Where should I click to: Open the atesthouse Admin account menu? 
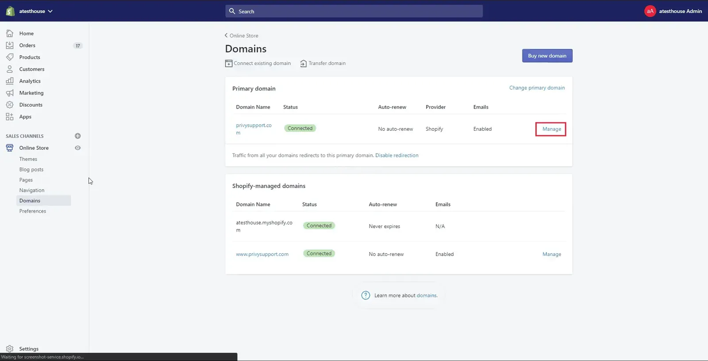pos(673,11)
